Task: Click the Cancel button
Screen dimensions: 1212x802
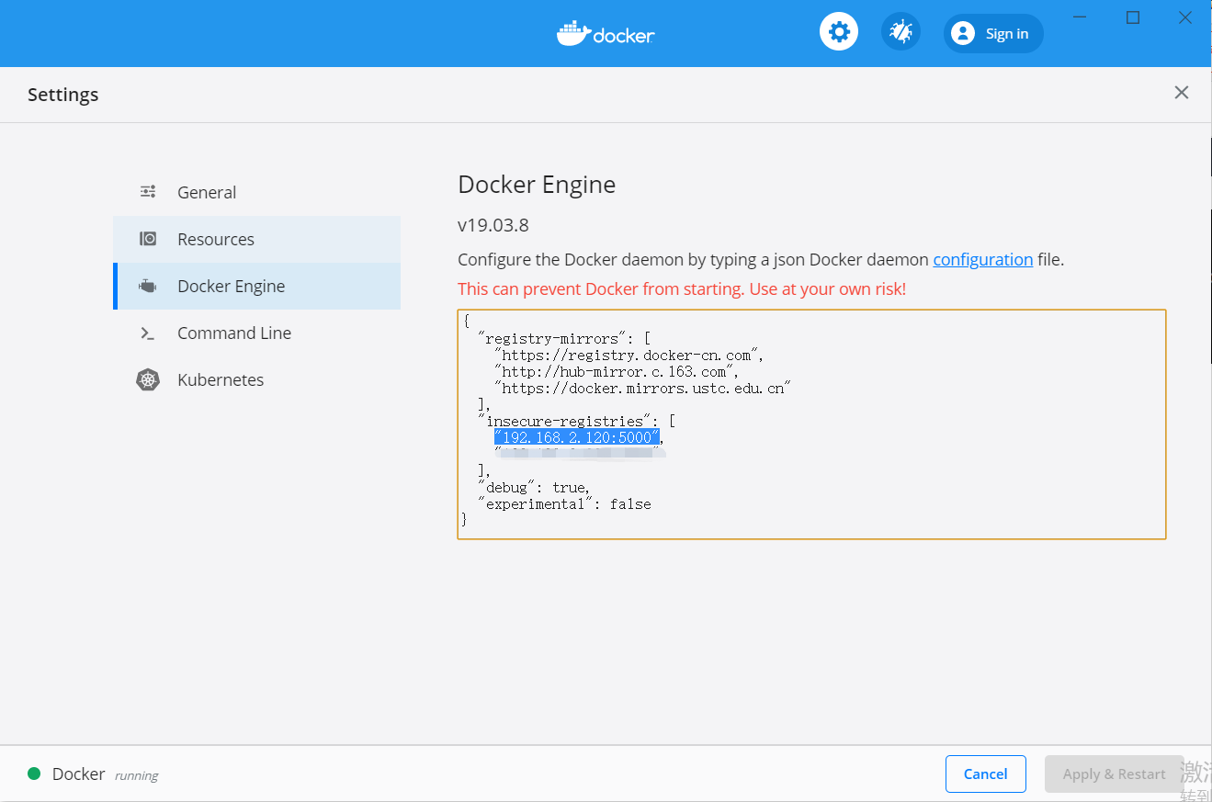Action: coord(985,774)
